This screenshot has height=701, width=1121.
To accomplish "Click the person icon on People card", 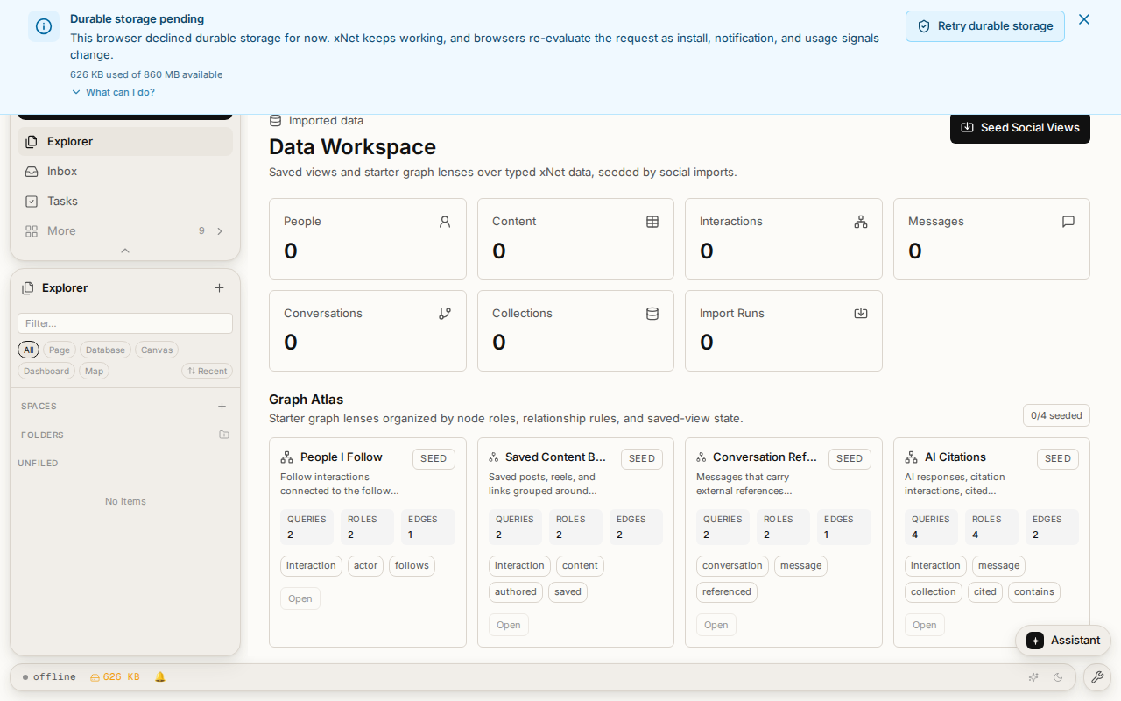I will coord(445,222).
